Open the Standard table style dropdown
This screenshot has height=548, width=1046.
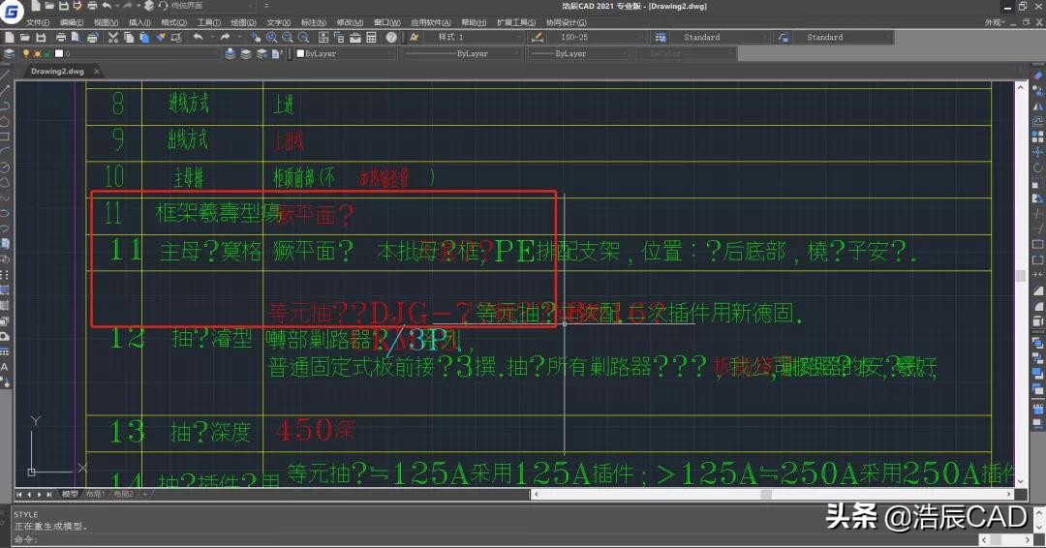[x=721, y=38]
